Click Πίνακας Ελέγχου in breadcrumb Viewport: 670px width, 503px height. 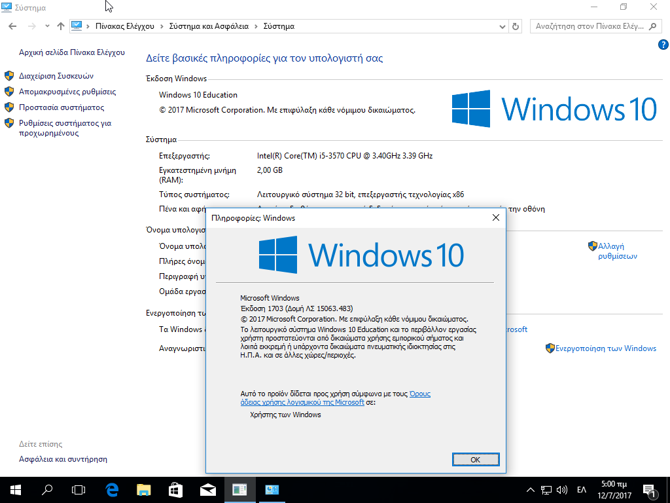(125, 26)
